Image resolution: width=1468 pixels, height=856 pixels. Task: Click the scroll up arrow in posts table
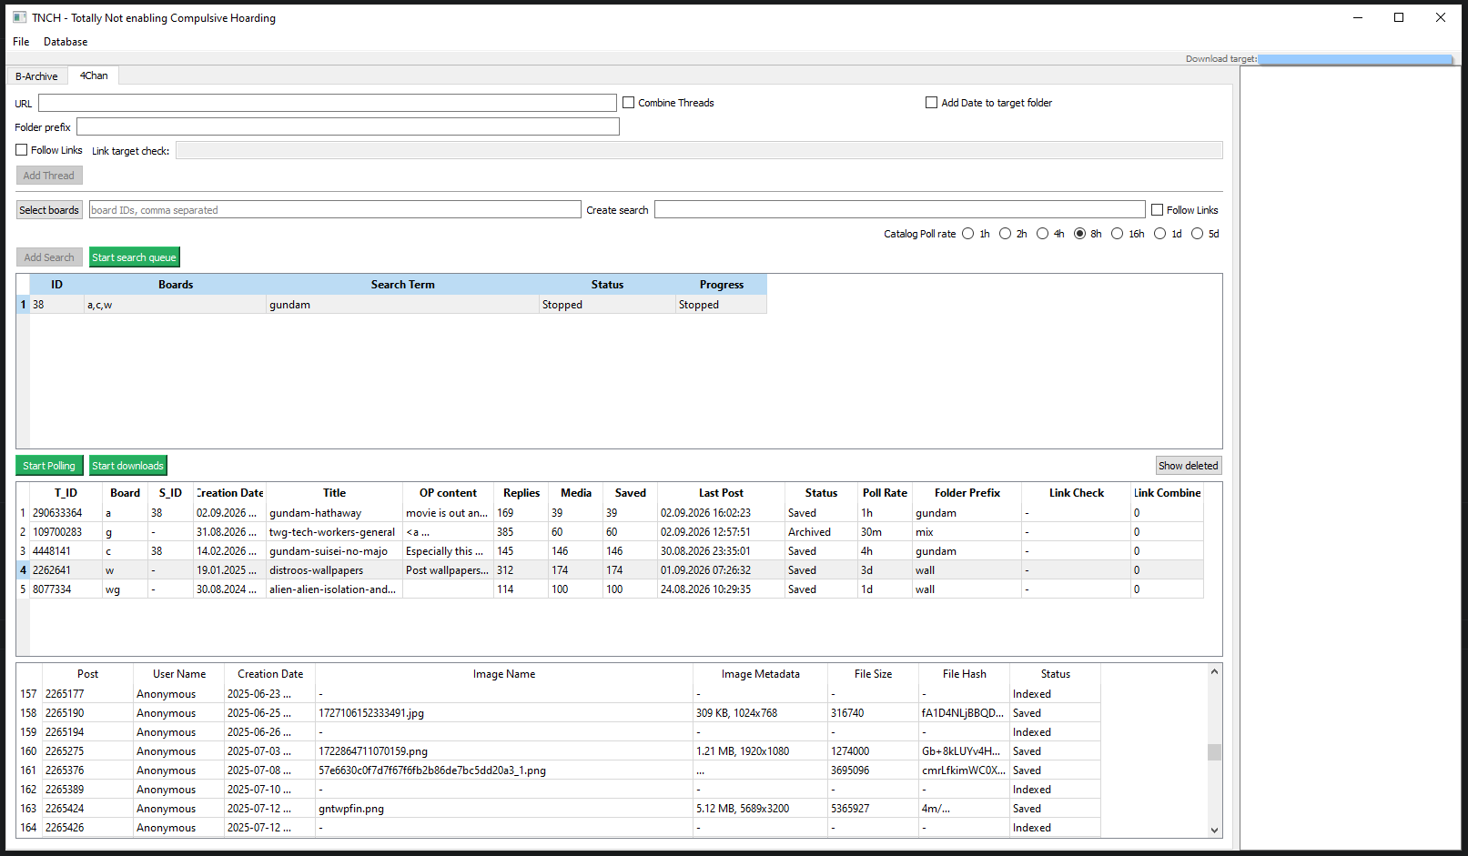click(x=1214, y=671)
